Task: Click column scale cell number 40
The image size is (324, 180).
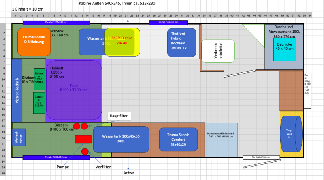Action: tap(232, 15)
